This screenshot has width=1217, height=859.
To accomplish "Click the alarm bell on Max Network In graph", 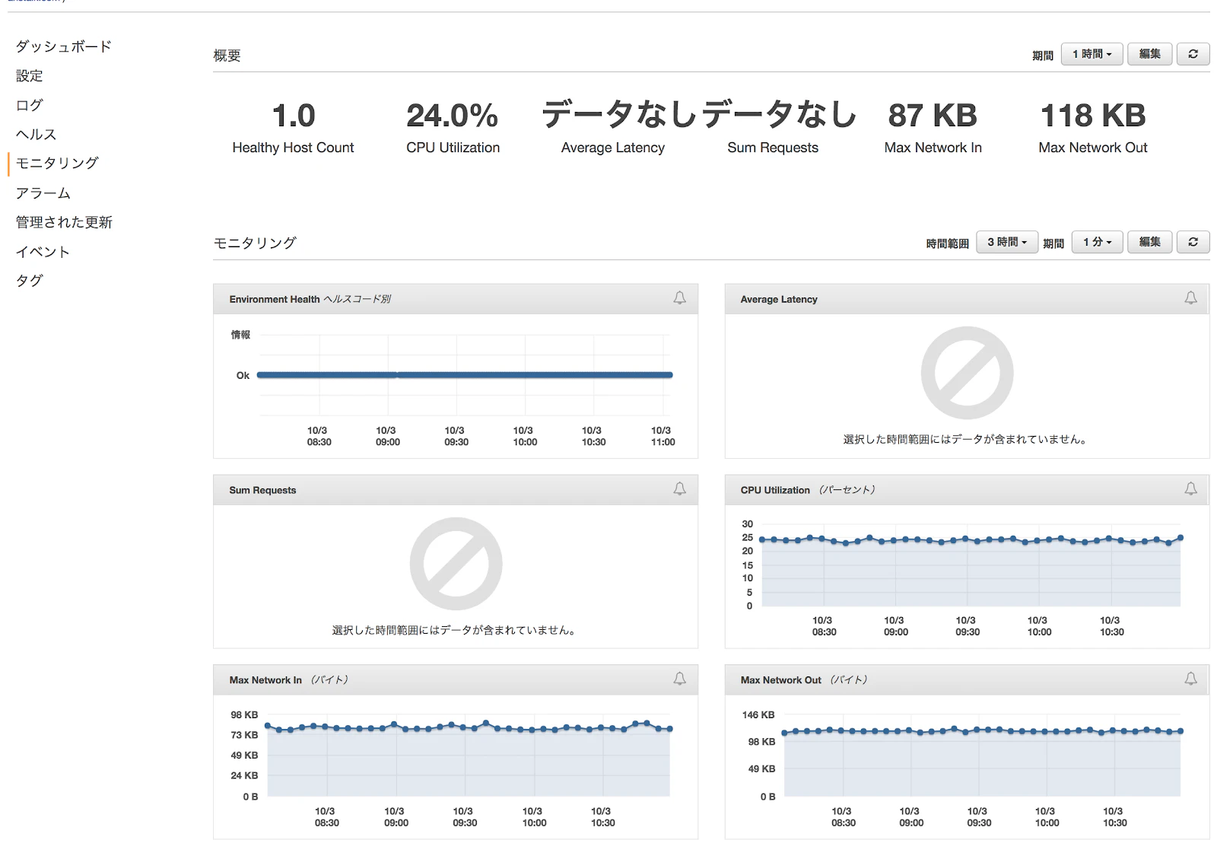I will click(679, 679).
